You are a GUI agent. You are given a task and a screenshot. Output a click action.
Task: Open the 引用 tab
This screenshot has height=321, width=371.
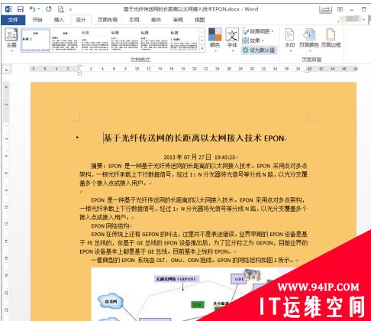pyautogui.click(x=134, y=20)
